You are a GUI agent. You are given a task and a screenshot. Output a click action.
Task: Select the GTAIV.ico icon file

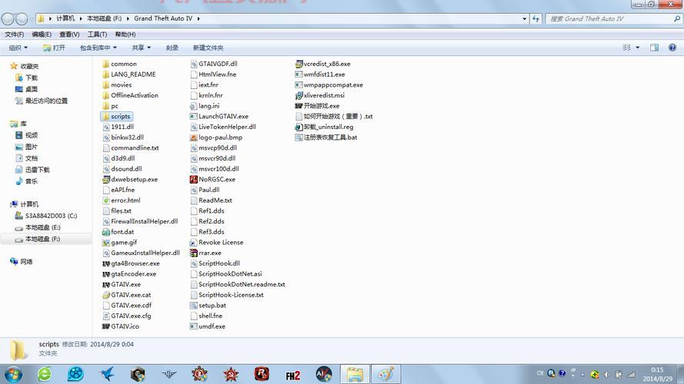106,326
